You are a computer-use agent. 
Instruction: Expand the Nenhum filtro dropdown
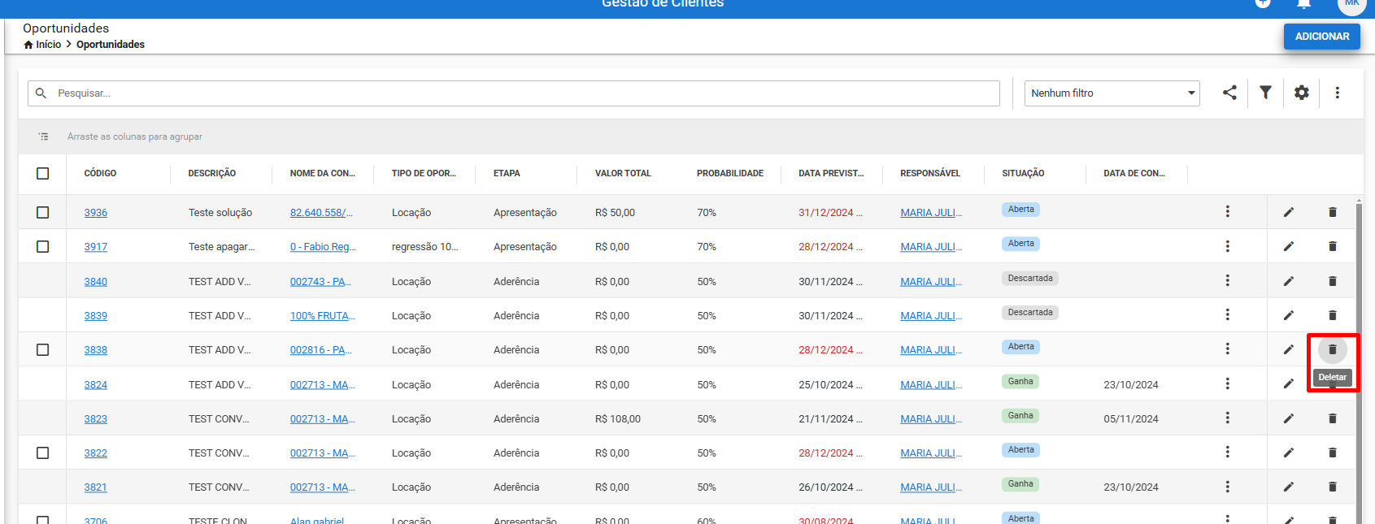tap(1112, 93)
